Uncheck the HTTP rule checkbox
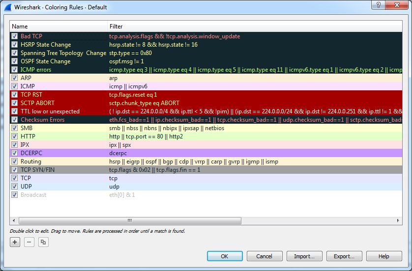Image resolution: width=412 pixels, height=271 pixels. tap(15, 136)
